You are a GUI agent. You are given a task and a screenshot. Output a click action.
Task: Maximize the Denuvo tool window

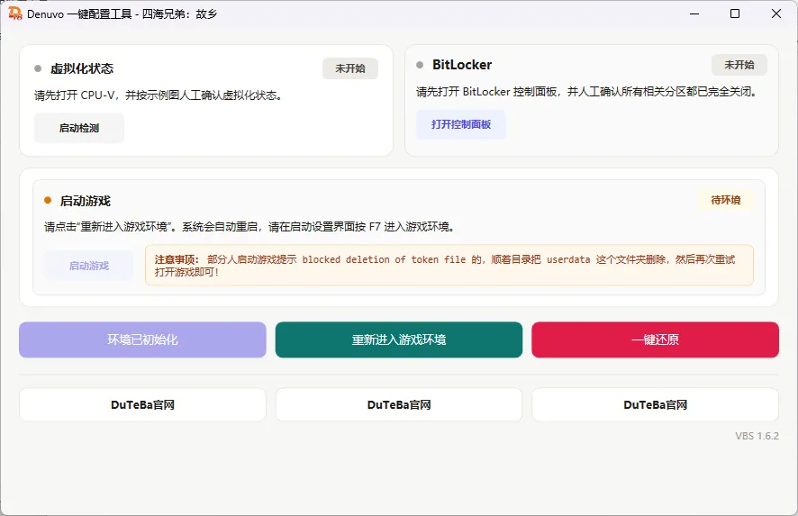coord(735,14)
